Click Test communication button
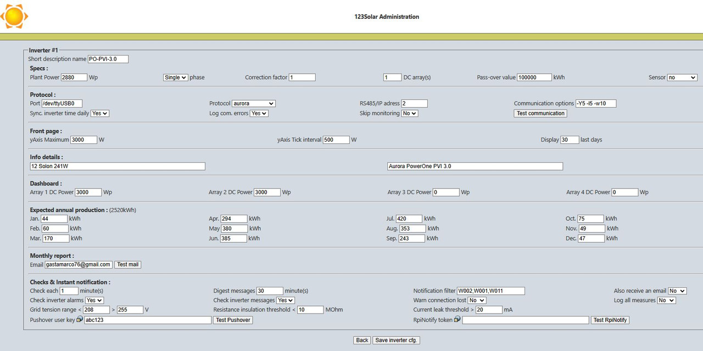The image size is (703, 351). 540,113
